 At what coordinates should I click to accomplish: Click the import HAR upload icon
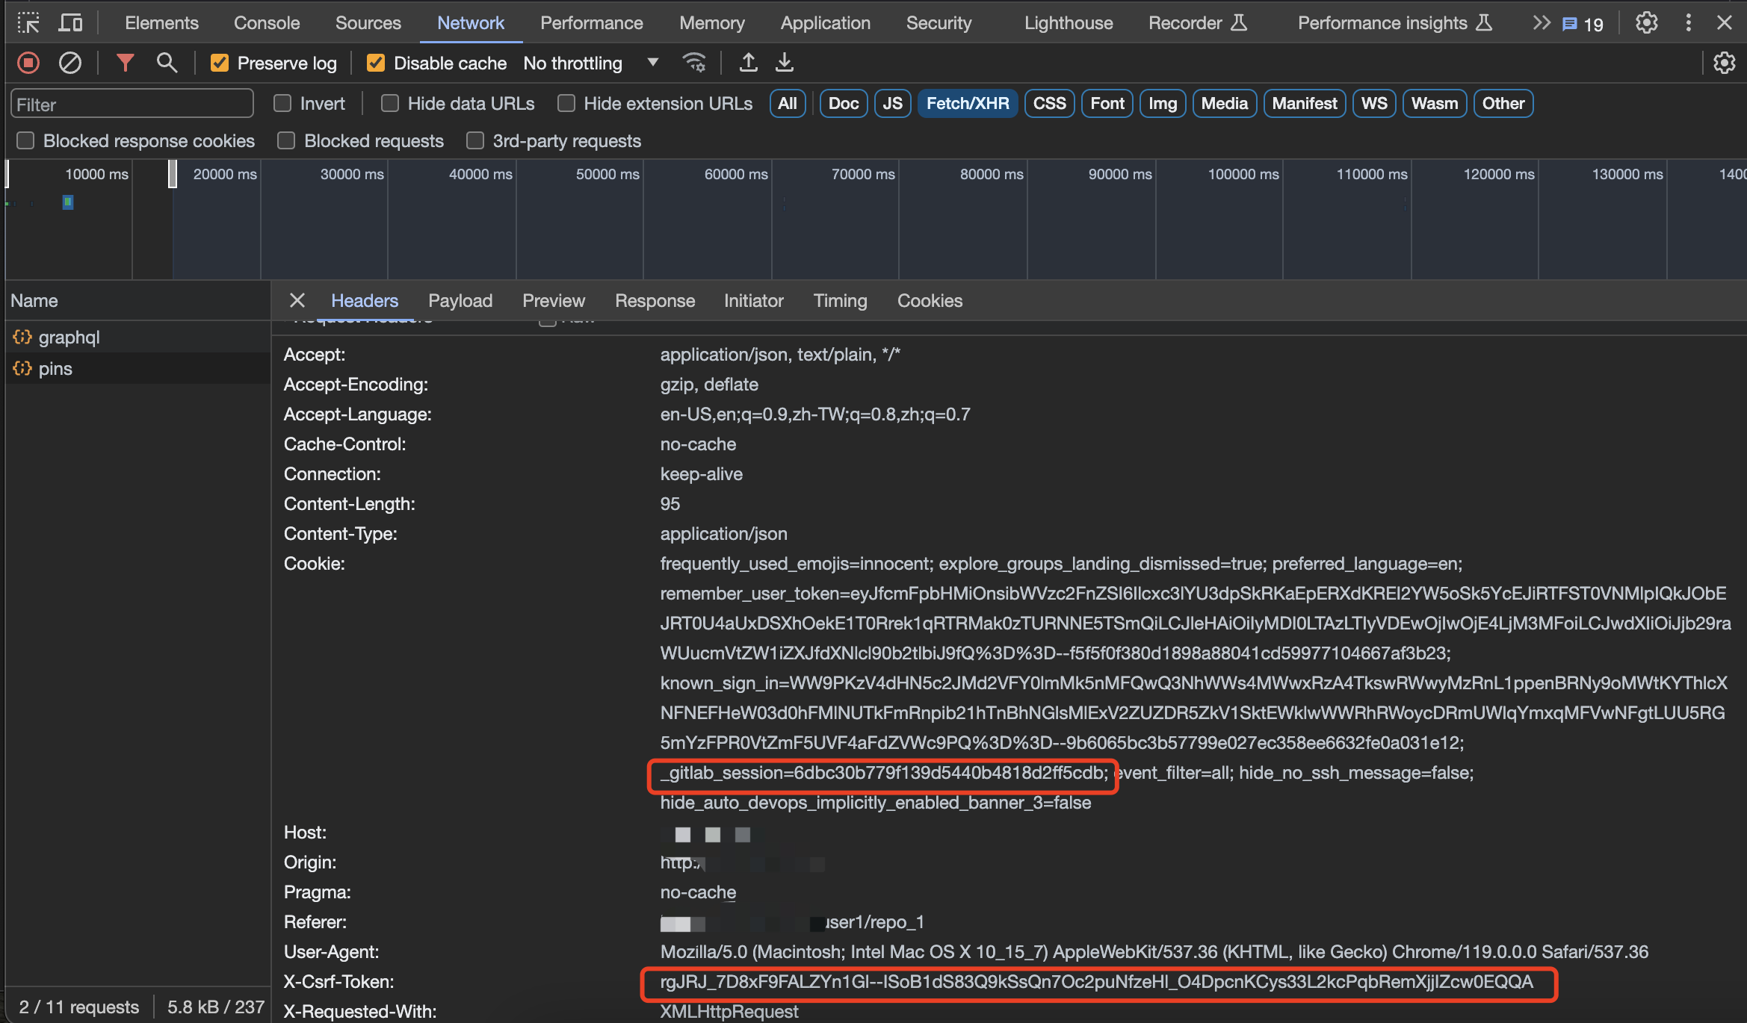point(748,63)
